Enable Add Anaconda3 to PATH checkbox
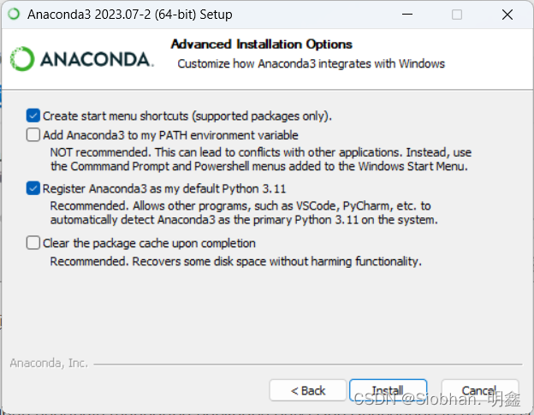Screen dimensions: 534x415 click(x=33, y=135)
